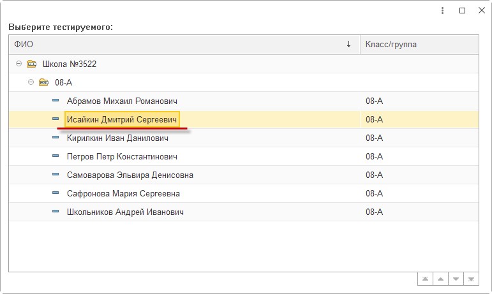Click the Школа №3522 folder icon

point(31,64)
